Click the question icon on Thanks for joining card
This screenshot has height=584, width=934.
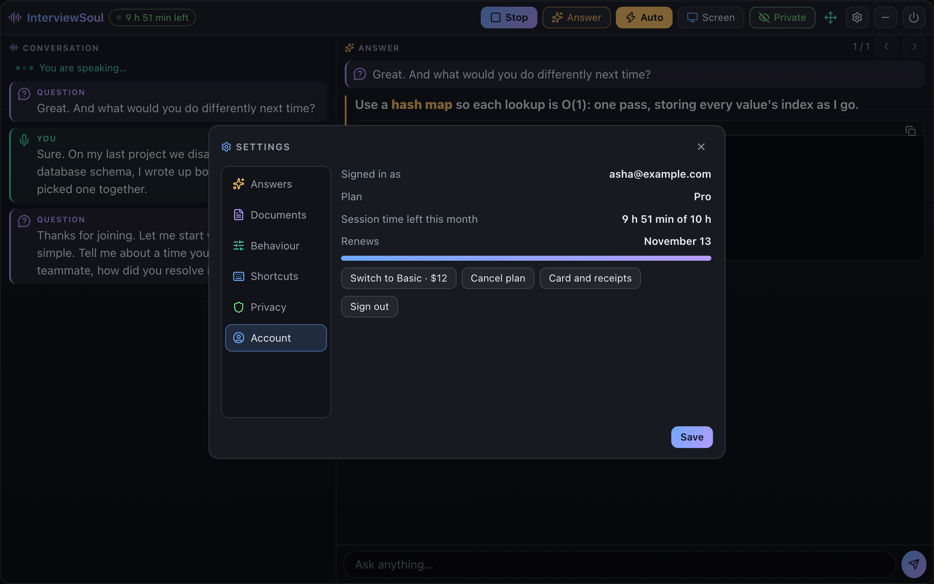point(24,221)
